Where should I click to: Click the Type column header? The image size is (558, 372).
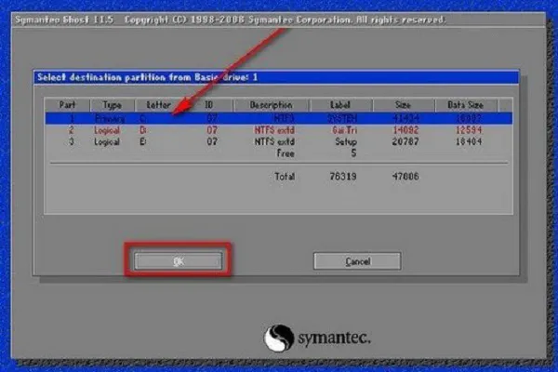[112, 105]
